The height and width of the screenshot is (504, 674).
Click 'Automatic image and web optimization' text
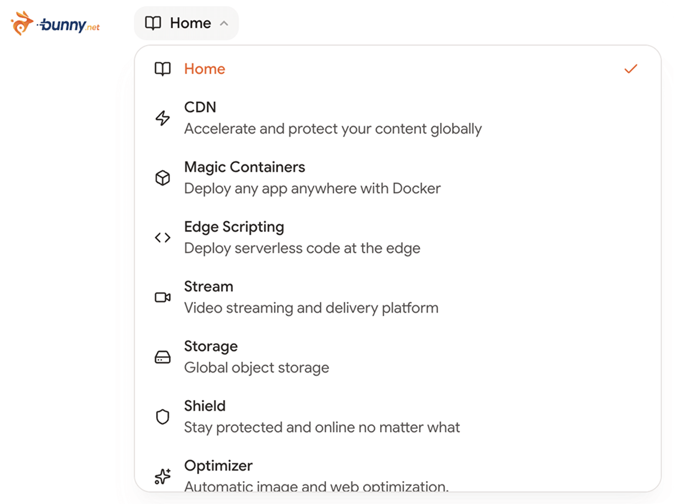tap(316, 486)
